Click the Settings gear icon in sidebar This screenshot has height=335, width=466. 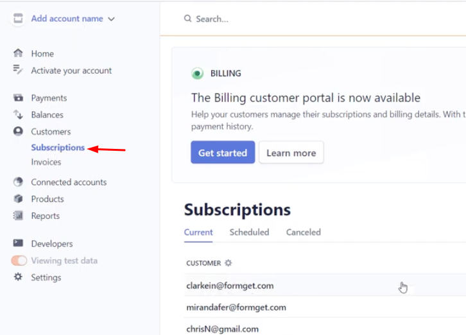(18, 277)
